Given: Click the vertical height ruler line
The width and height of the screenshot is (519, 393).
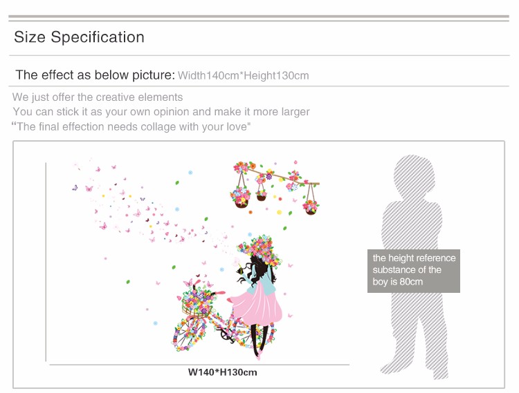Looking at the screenshot, I should (46, 262).
